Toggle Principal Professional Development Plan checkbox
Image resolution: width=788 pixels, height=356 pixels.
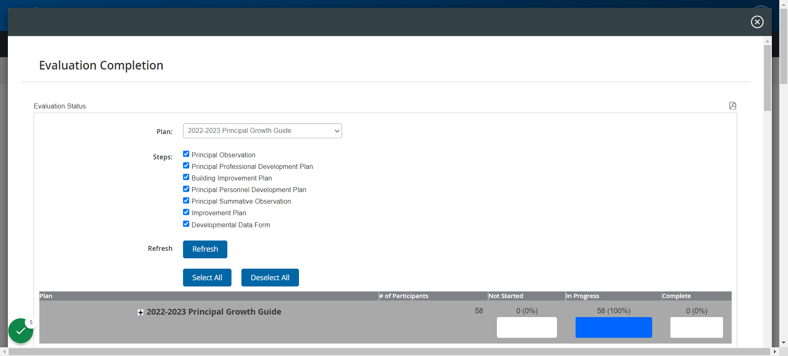tap(186, 166)
